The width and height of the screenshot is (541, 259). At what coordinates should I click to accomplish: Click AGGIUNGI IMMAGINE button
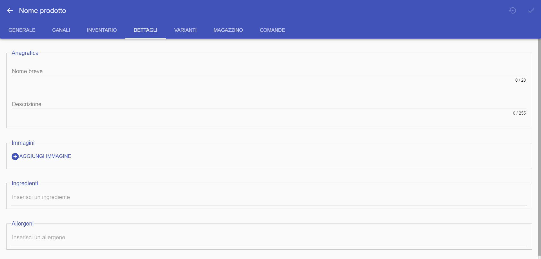tap(41, 156)
